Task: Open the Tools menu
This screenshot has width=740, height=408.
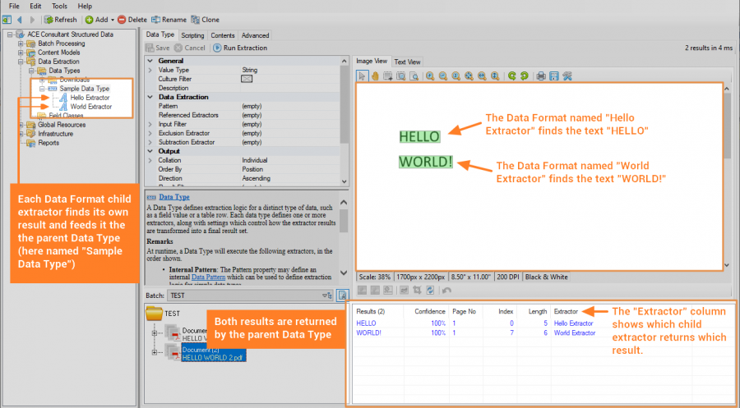Action: tap(59, 6)
